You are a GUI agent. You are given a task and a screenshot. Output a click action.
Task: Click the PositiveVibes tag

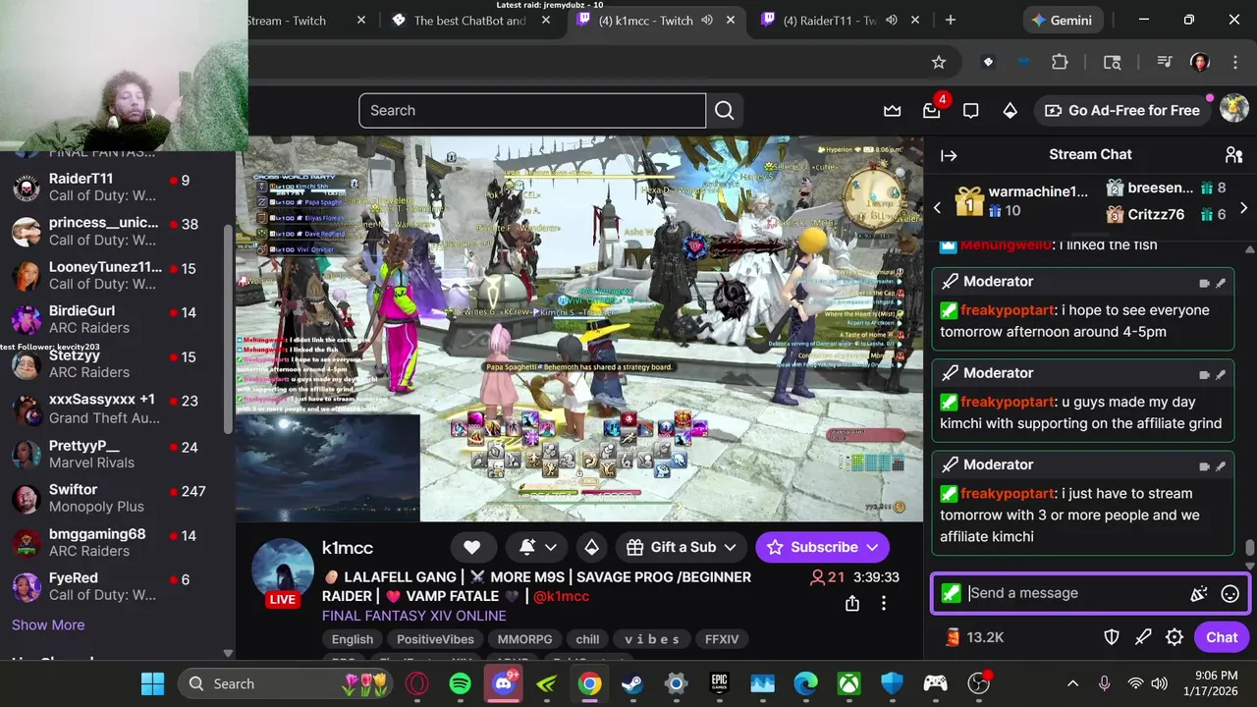point(435,639)
